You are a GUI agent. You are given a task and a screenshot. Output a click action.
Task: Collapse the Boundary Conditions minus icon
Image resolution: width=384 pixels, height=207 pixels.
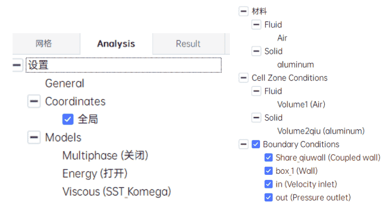(x=243, y=144)
